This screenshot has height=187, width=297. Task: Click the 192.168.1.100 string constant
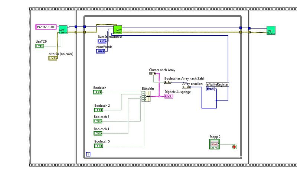click(46, 27)
